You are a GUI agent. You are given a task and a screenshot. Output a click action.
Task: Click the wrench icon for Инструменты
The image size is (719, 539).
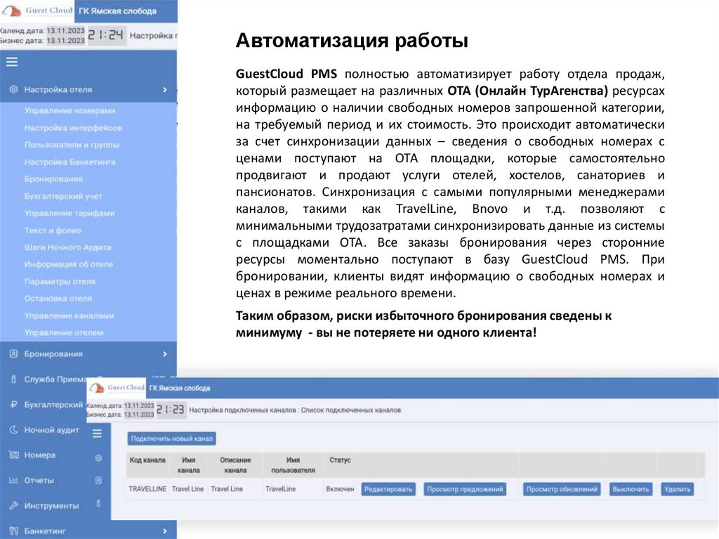tap(14, 505)
